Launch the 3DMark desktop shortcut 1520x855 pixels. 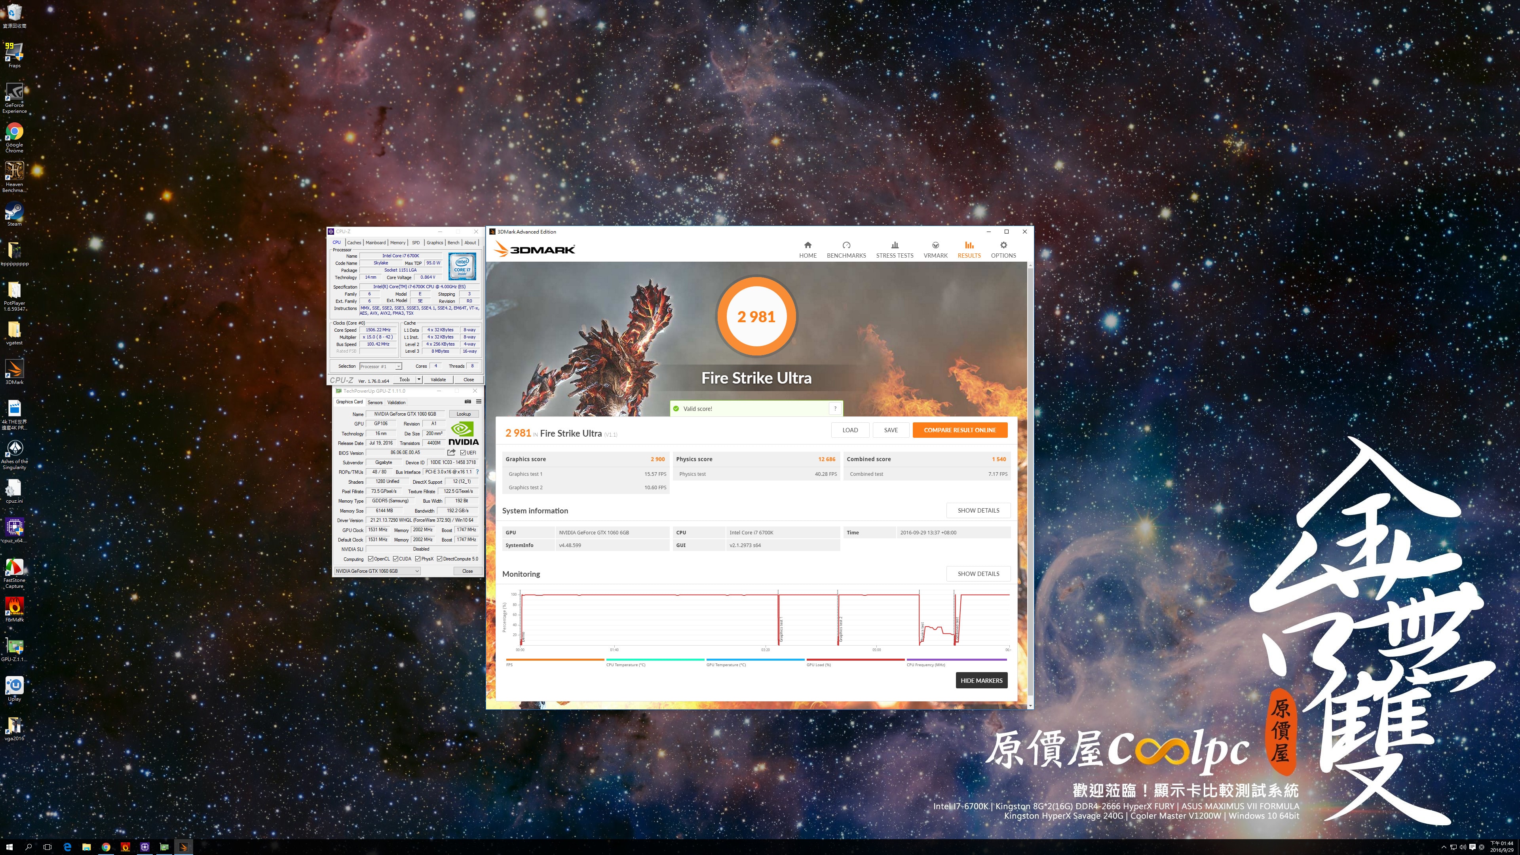(x=14, y=372)
